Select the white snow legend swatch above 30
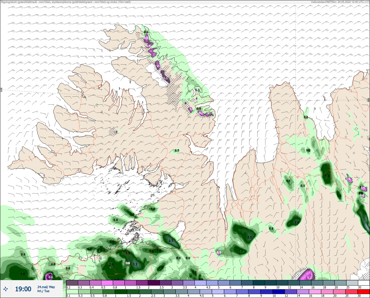The width and height of the screenshot is (370, 298). (x=364, y=283)
